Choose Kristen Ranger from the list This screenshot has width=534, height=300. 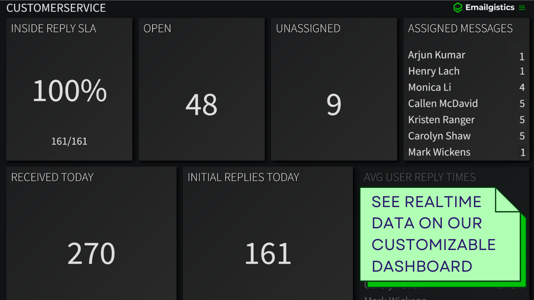click(x=441, y=120)
